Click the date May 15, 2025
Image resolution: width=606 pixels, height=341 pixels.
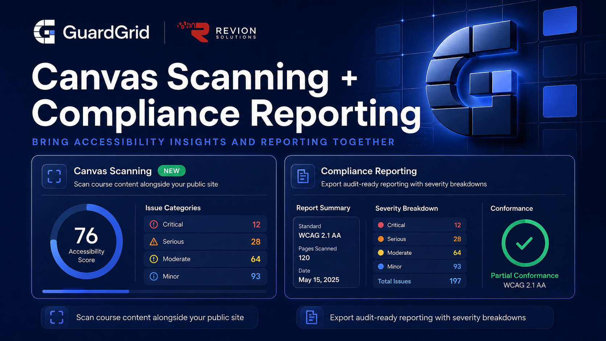[x=319, y=280]
